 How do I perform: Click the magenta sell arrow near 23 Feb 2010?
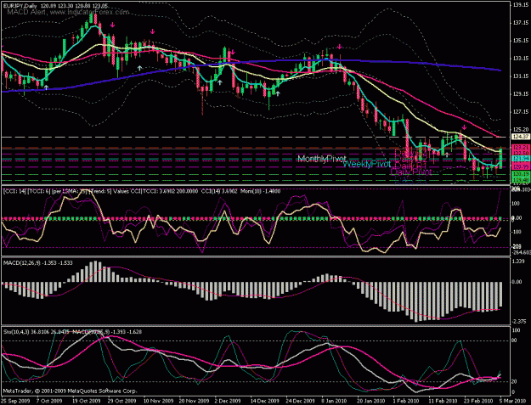tap(464, 127)
